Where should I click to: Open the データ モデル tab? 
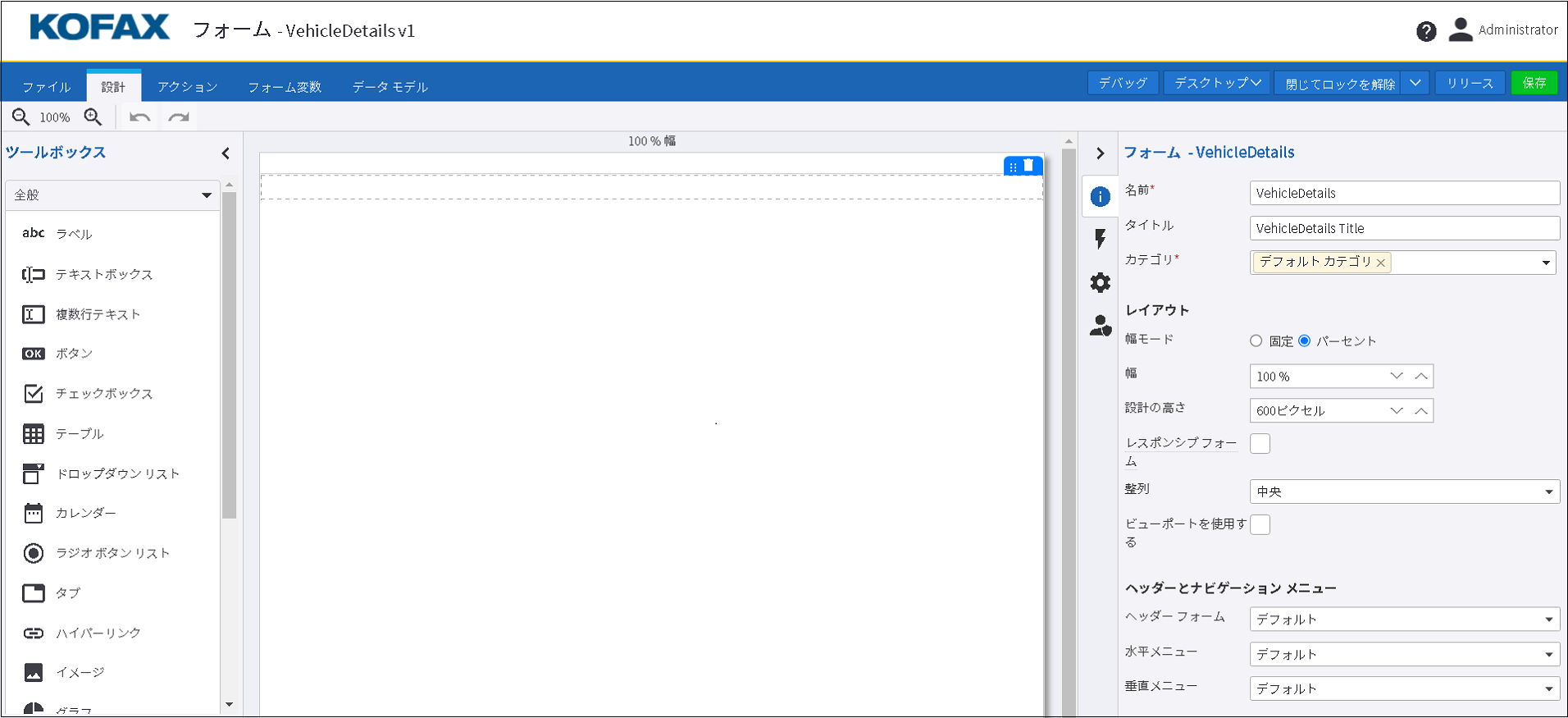pyautogui.click(x=390, y=87)
